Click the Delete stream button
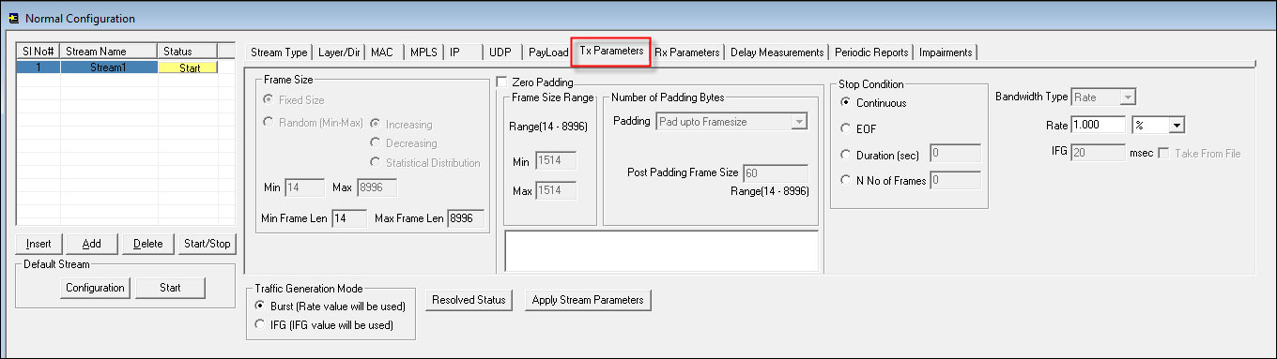 click(x=148, y=244)
